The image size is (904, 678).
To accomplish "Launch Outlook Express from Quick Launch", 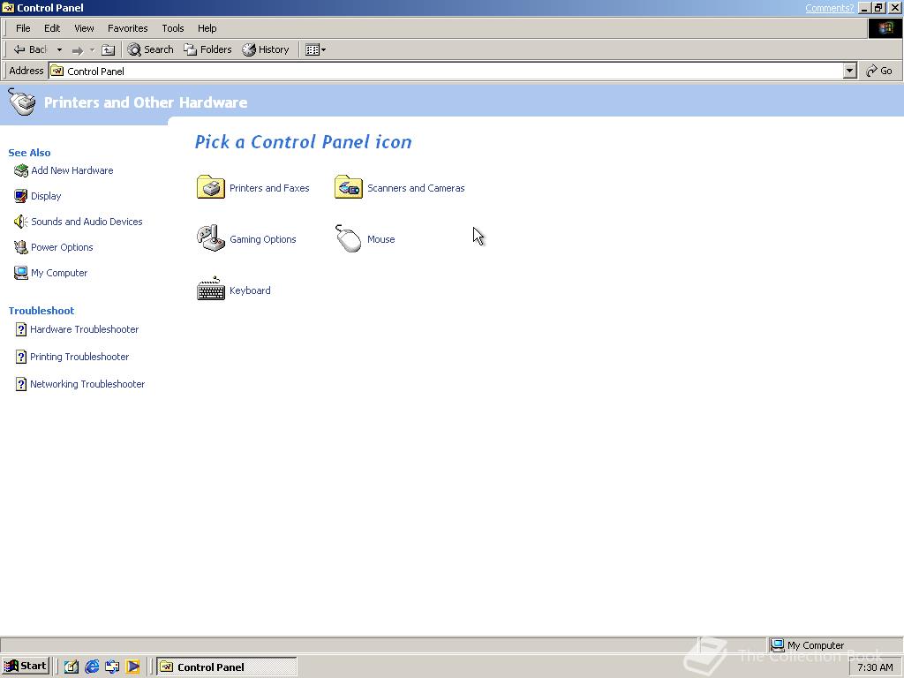I will point(112,667).
